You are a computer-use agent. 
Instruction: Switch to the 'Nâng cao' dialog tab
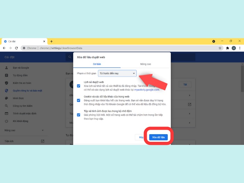click(x=145, y=64)
